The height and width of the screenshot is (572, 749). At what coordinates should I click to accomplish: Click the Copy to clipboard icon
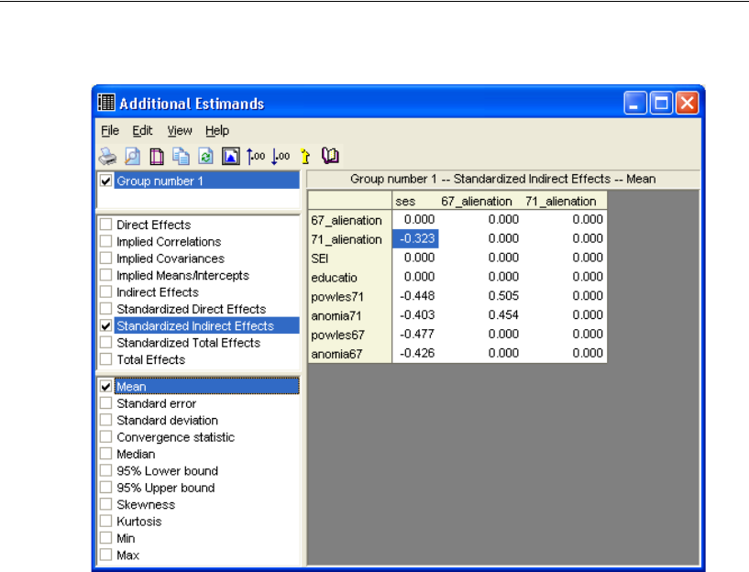182,156
